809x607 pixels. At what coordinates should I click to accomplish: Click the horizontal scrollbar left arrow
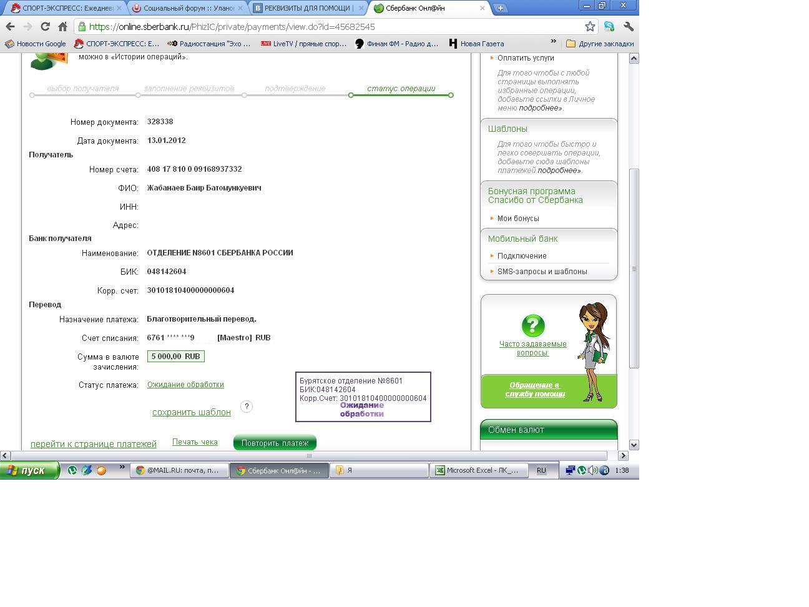(5, 455)
